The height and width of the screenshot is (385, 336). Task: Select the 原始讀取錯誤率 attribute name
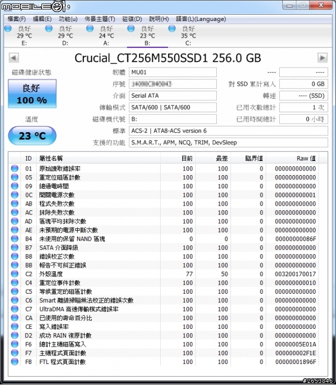pos(60,169)
